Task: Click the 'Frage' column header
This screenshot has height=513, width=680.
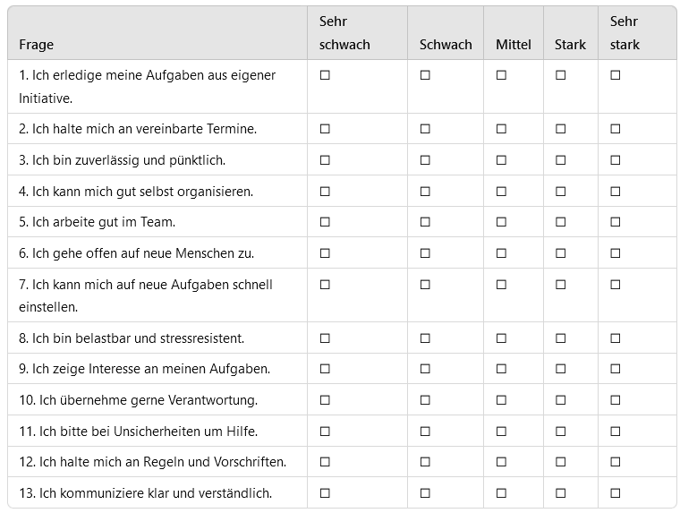Action: point(37,45)
